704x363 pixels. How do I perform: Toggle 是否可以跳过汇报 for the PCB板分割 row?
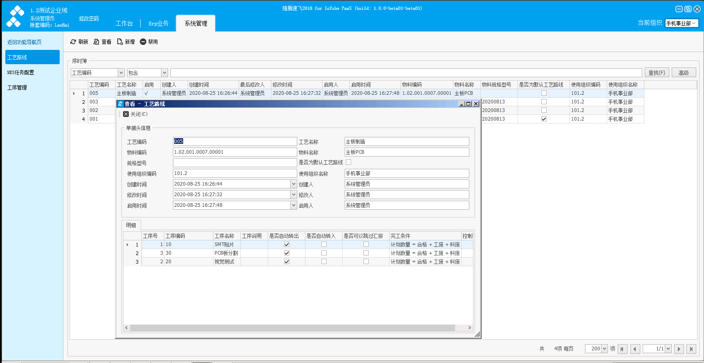(366, 253)
